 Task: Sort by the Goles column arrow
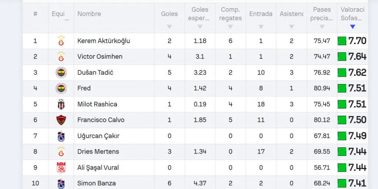coord(169,27)
